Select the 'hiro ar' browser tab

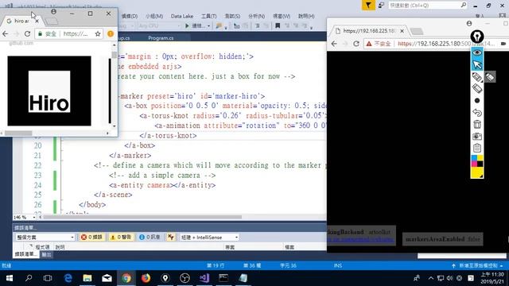pyautogui.click(x=21, y=21)
